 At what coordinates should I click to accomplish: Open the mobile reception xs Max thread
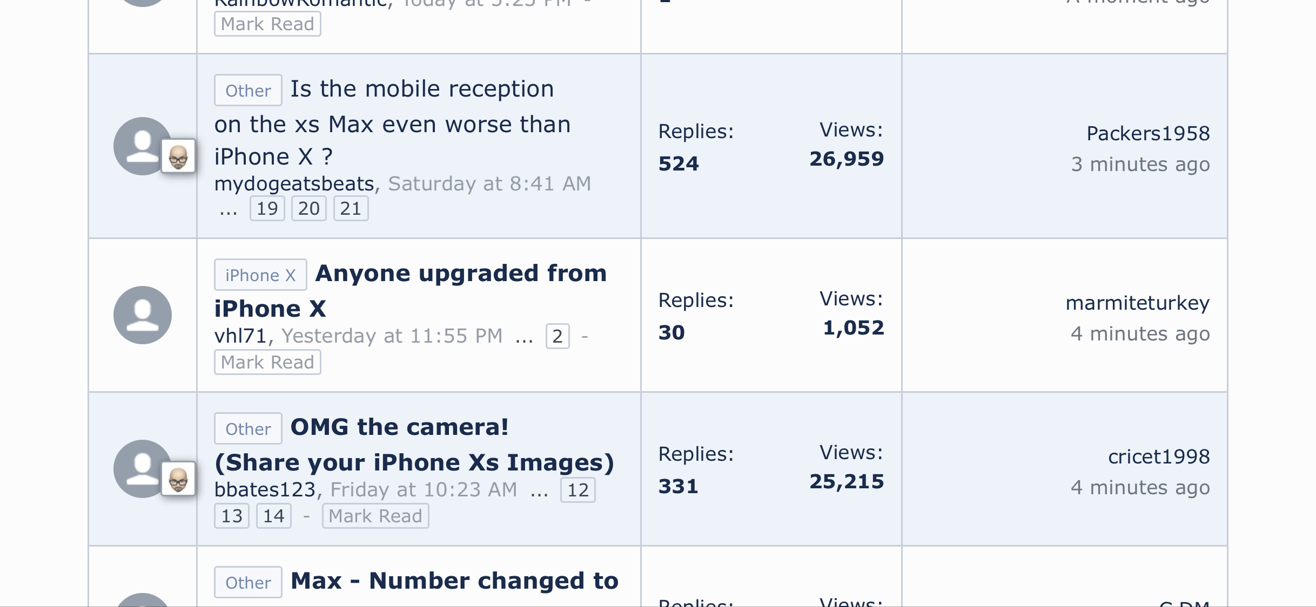392,124
